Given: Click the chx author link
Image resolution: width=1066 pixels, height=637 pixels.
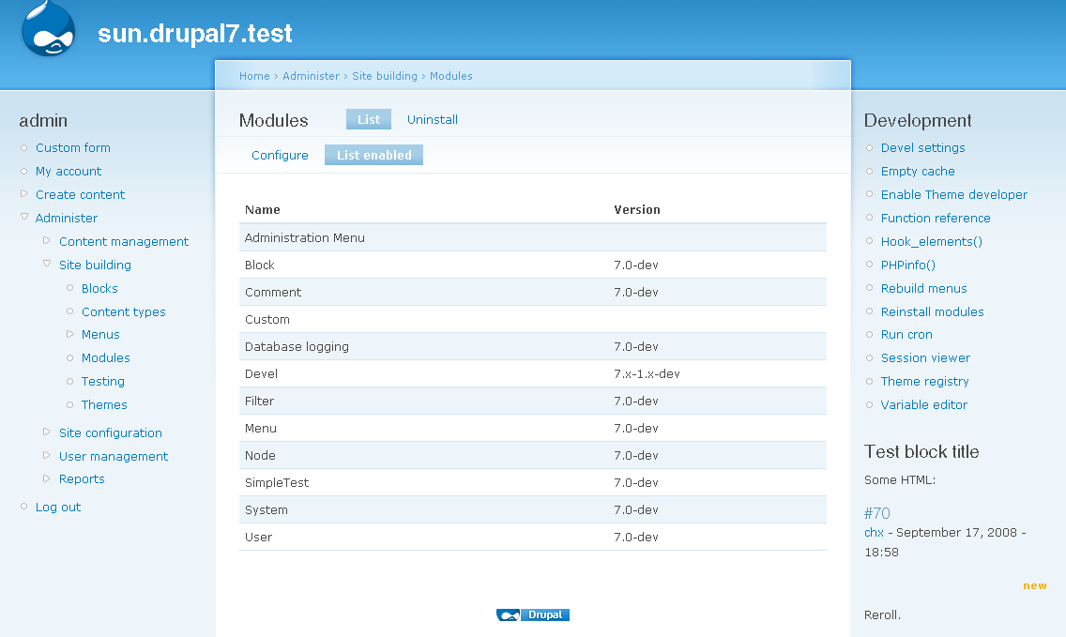Looking at the screenshot, I should 873,532.
